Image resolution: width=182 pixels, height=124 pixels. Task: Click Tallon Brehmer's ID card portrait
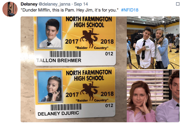[x=49, y=33]
